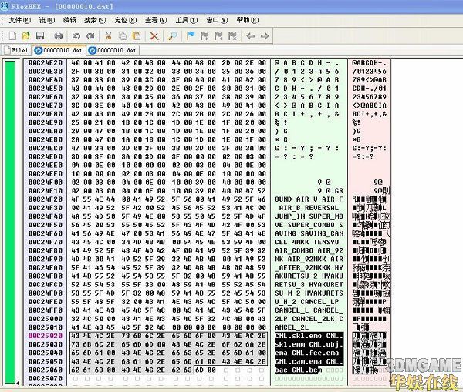Select address 00C24F20 in offset column
This screenshot has width=463, height=392.
[46, 199]
